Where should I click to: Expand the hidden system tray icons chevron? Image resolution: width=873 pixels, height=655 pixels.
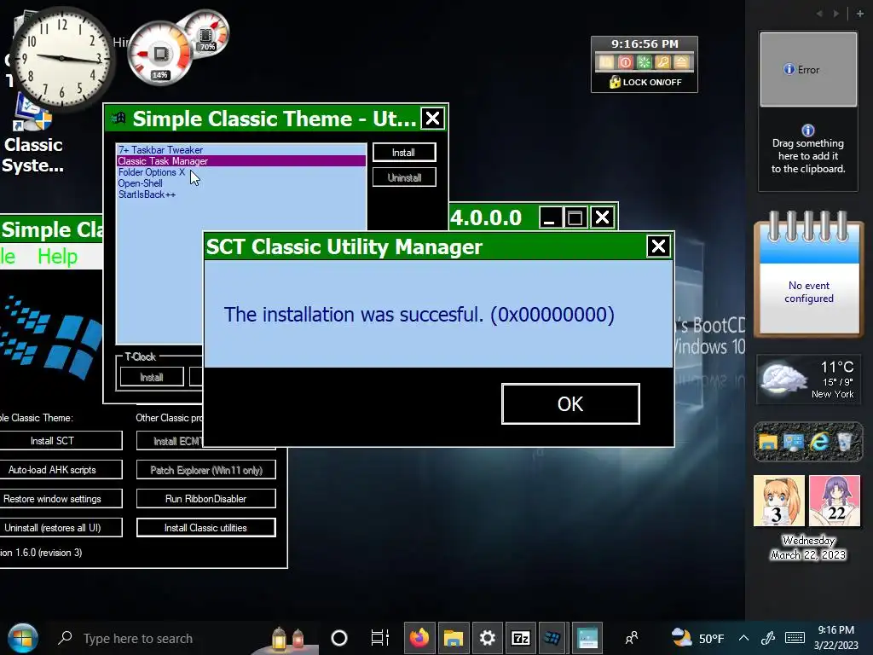743,638
